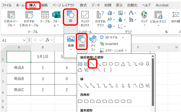Open the スクリーンショット menu
The width and height of the screenshot is (181, 112).
[x=113, y=51]
